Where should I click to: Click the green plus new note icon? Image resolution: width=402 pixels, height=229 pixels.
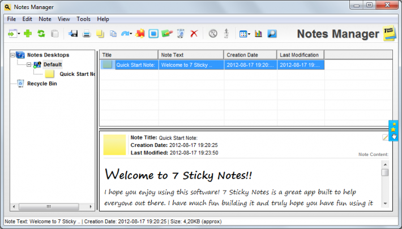tap(28, 33)
